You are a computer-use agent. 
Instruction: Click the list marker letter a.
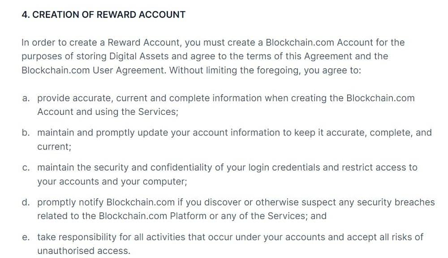click(26, 98)
